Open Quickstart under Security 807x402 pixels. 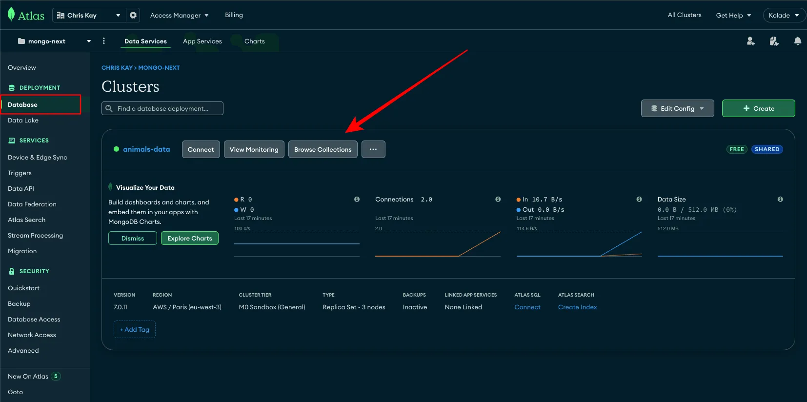click(23, 288)
